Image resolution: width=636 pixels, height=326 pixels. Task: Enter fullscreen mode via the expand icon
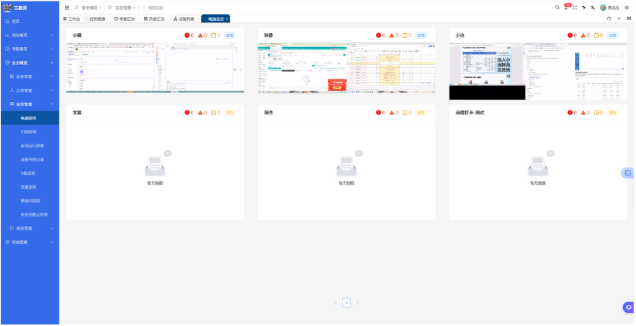(x=575, y=8)
